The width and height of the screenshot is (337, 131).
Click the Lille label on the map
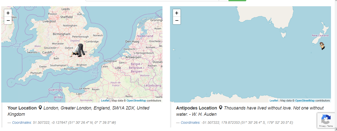click(118, 68)
